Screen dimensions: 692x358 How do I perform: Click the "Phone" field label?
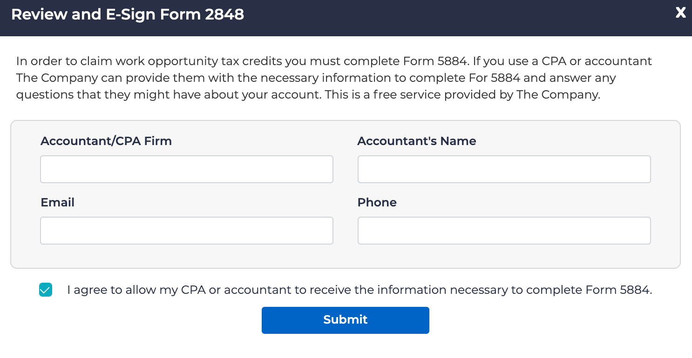(377, 202)
